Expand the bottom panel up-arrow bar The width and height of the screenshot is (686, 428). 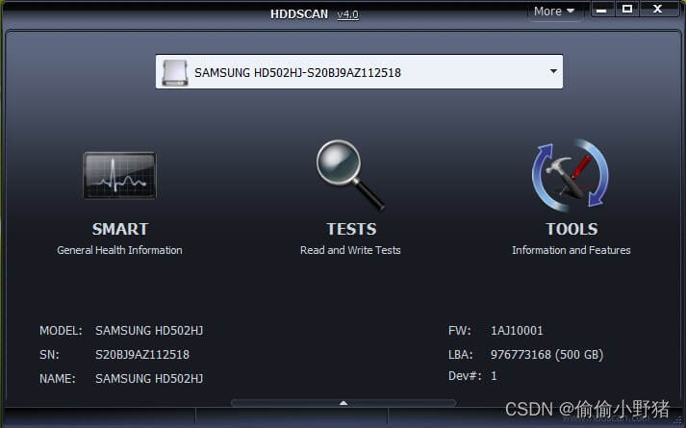coord(343,403)
